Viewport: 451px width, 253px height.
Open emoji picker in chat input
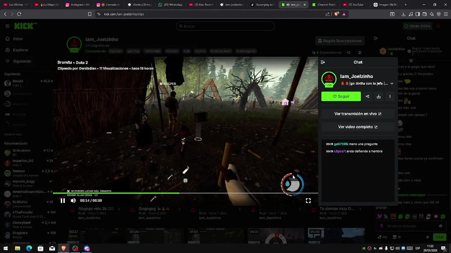(440, 226)
